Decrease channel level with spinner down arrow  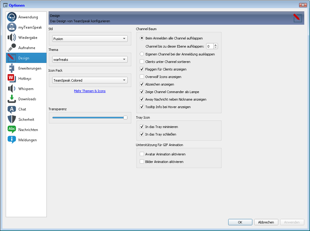[x=216, y=48]
